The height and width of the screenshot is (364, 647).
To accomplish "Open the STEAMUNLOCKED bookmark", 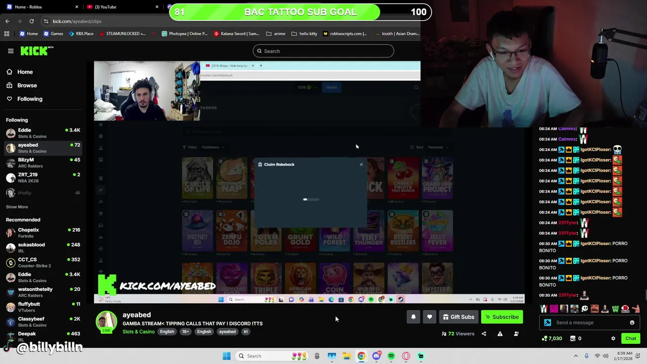I will pos(122,34).
